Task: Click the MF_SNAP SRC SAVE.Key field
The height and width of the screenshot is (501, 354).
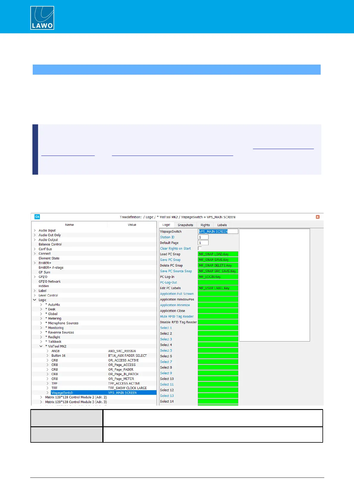Action: pyautogui.click(x=218, y=271)
